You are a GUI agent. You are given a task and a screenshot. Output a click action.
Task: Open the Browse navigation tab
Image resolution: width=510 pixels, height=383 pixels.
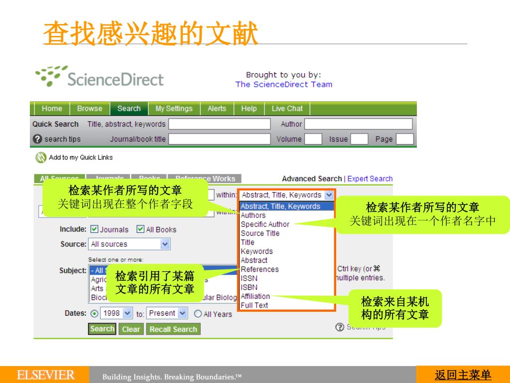click(90, 108)
